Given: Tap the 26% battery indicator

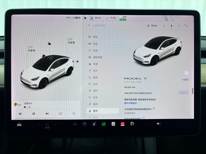Looking at the screenshot, I should [x=73, y=18].
